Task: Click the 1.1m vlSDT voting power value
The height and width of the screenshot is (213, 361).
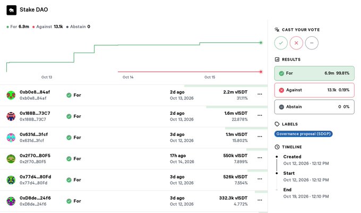Action: click(x=236, y=134)
